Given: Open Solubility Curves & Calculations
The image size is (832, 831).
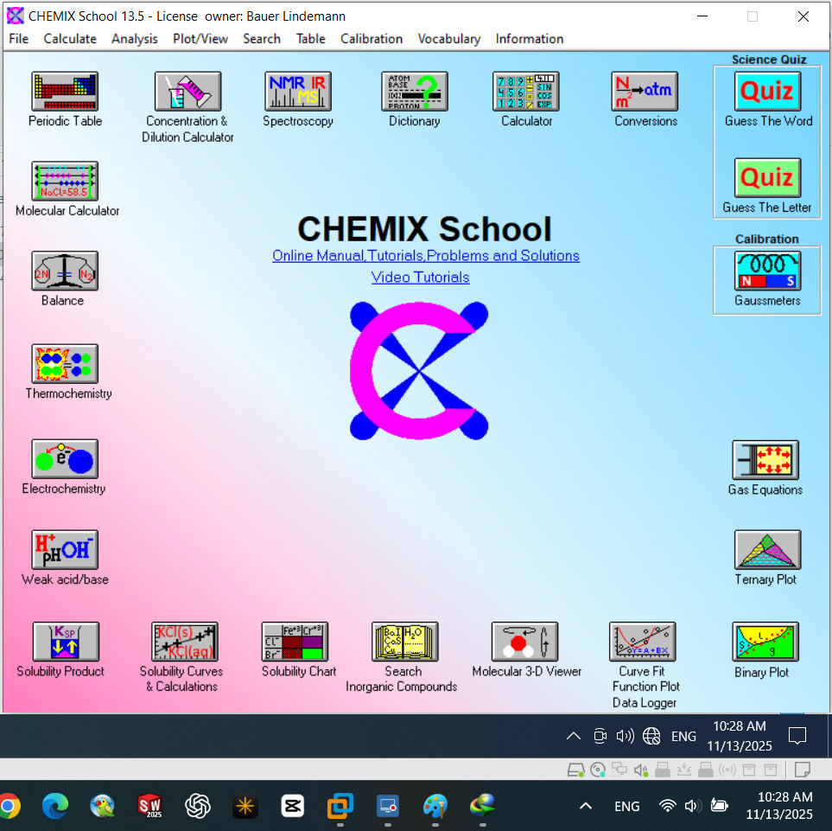Looking at the screenshot, I should tap(185, 642).
